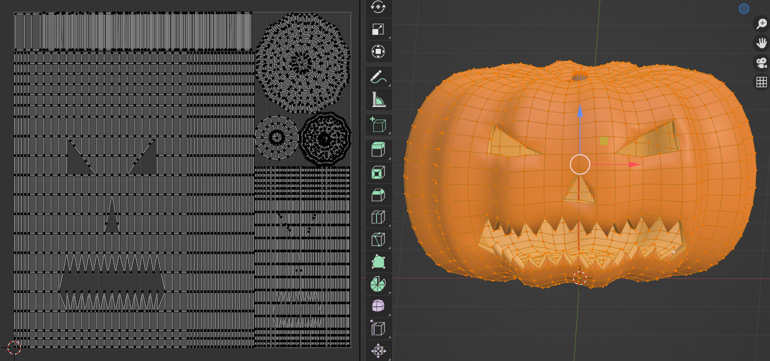Click the 3D cursor below the pumpkin

click(580, 278)
